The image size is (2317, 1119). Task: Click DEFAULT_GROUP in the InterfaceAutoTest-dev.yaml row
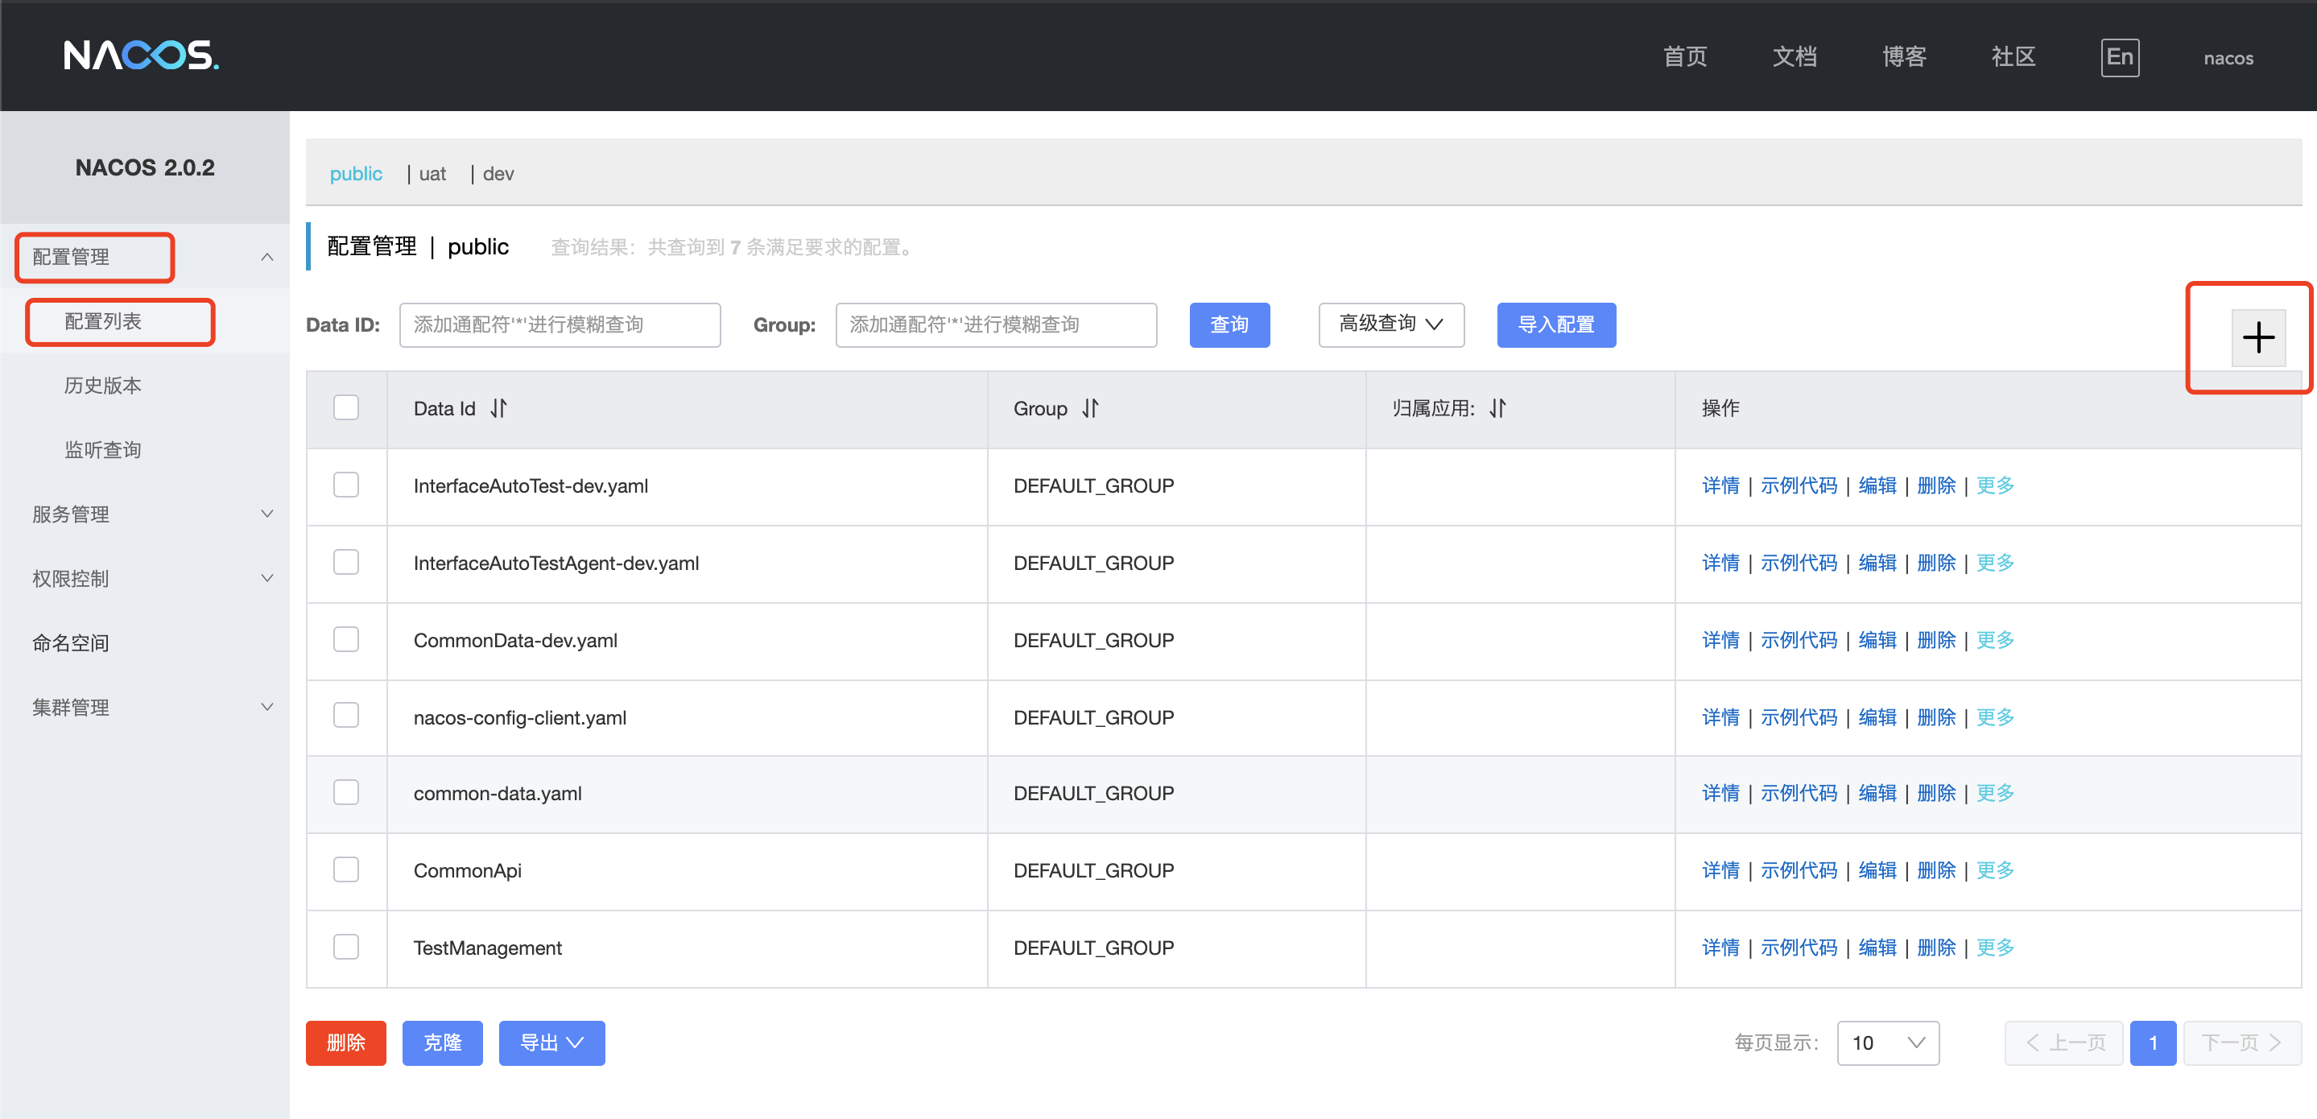(x=1094, y=485)
